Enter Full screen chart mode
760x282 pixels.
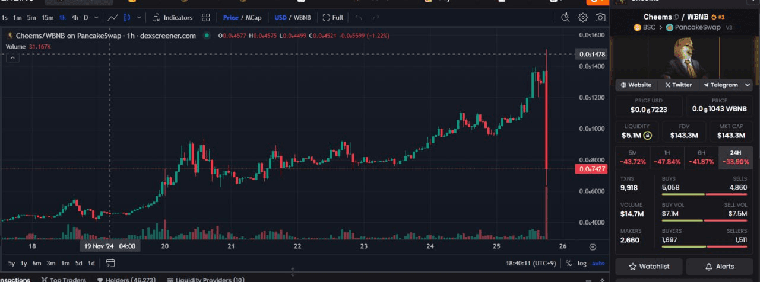[332, 18]
